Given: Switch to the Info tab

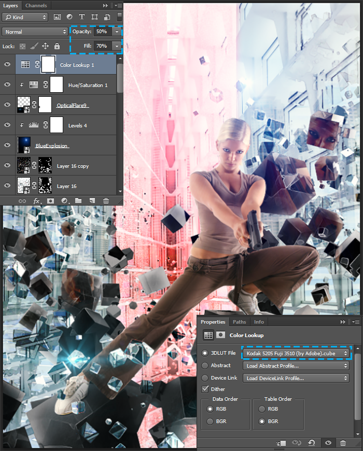Looking at the screenshot, I should click(259, 322).
